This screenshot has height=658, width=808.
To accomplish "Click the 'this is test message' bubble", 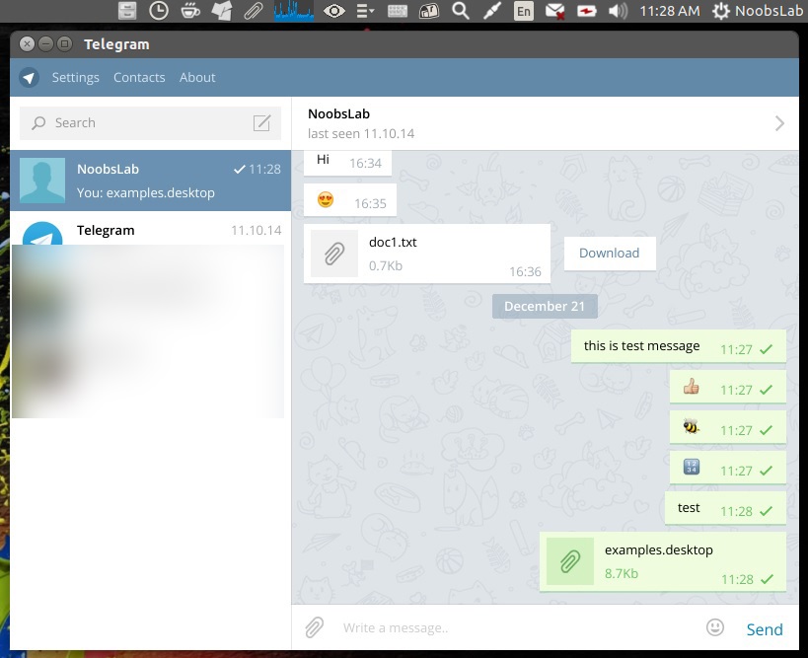I will (x=678, y=346).
